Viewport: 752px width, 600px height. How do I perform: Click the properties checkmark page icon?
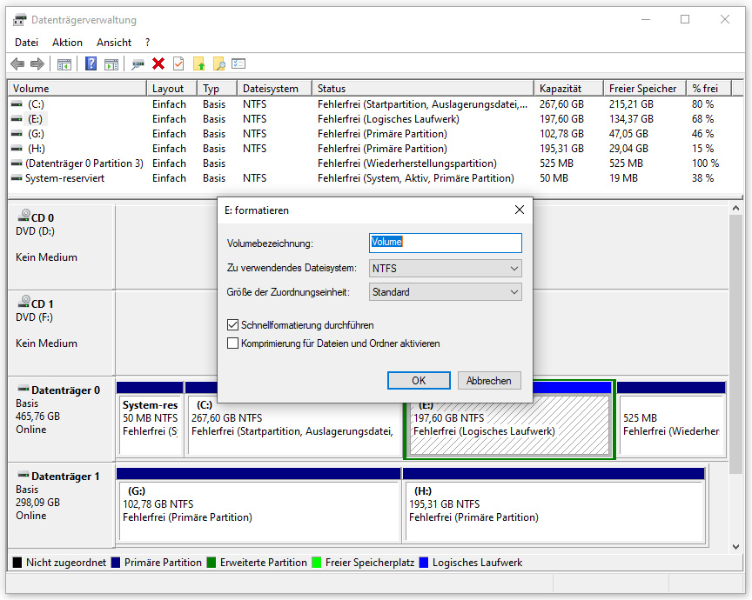178,63
